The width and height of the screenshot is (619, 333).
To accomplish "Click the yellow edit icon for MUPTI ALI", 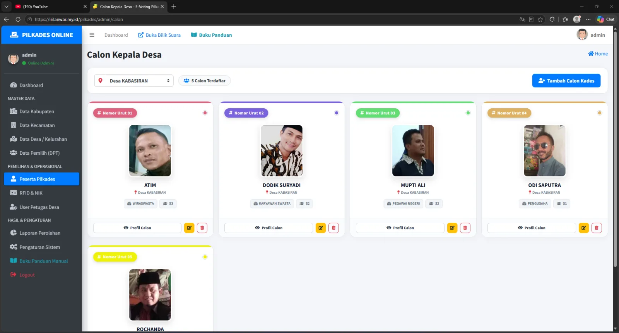I will (x=452, y=228).
